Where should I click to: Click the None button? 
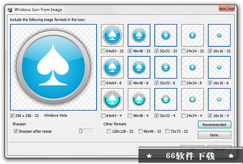214,135
